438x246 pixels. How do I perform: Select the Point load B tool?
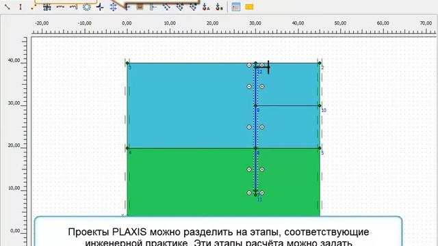coord(219,7)
